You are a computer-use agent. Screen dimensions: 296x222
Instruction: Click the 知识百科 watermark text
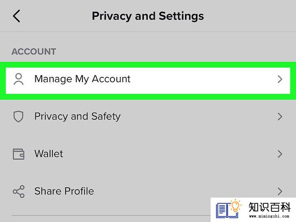(270, 207)
